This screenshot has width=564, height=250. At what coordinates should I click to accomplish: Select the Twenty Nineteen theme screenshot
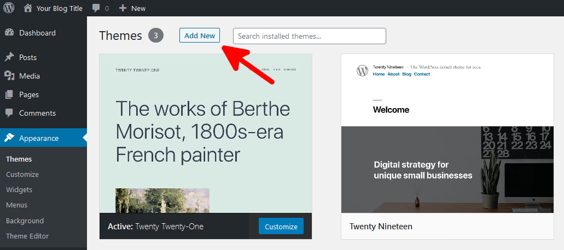447,133
